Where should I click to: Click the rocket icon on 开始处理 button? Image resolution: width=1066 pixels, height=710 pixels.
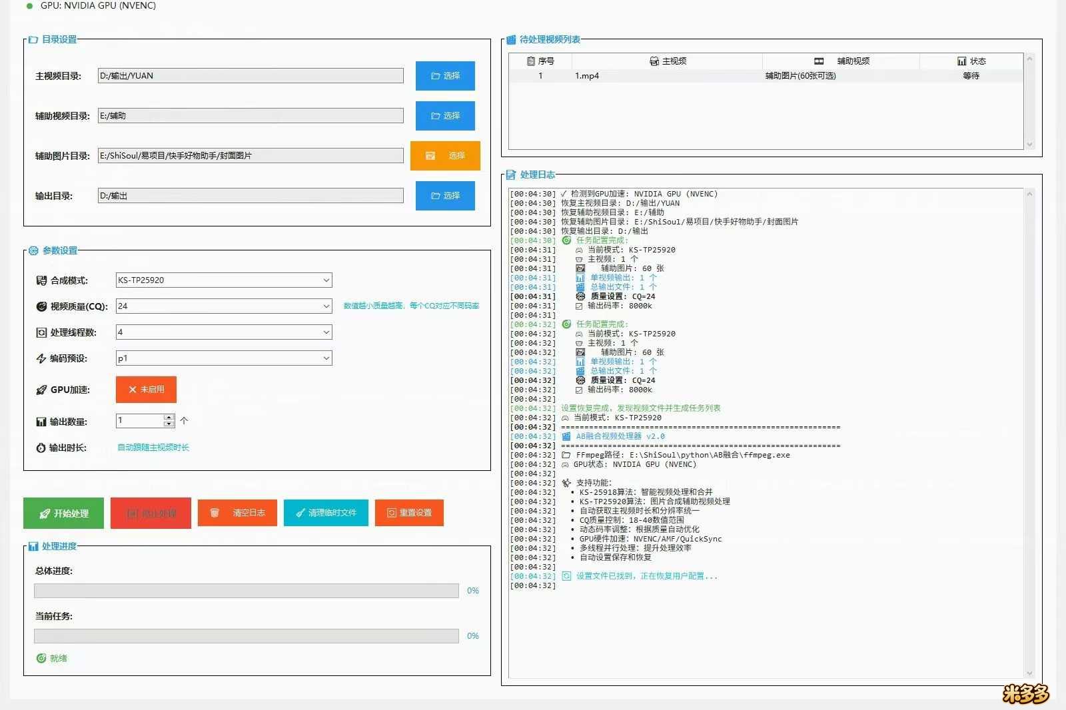pos(45,514)
